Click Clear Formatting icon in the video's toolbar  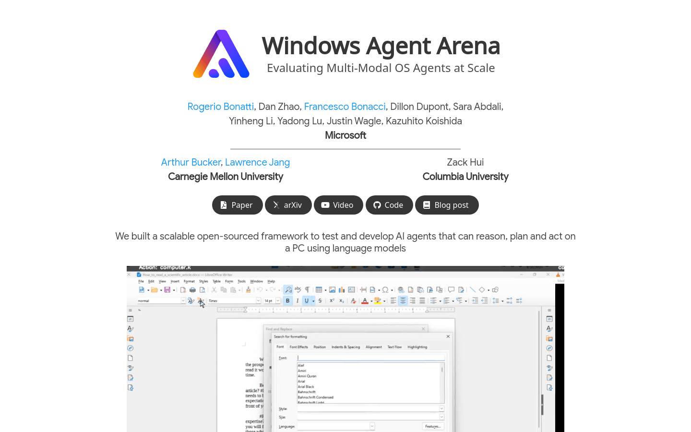[x=353, y=301]
